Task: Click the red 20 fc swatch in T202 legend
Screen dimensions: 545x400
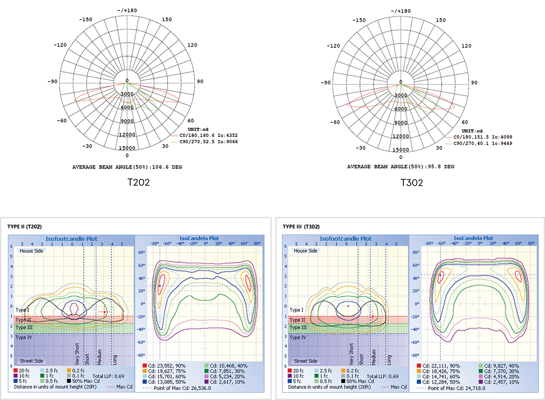Action: 16,370
